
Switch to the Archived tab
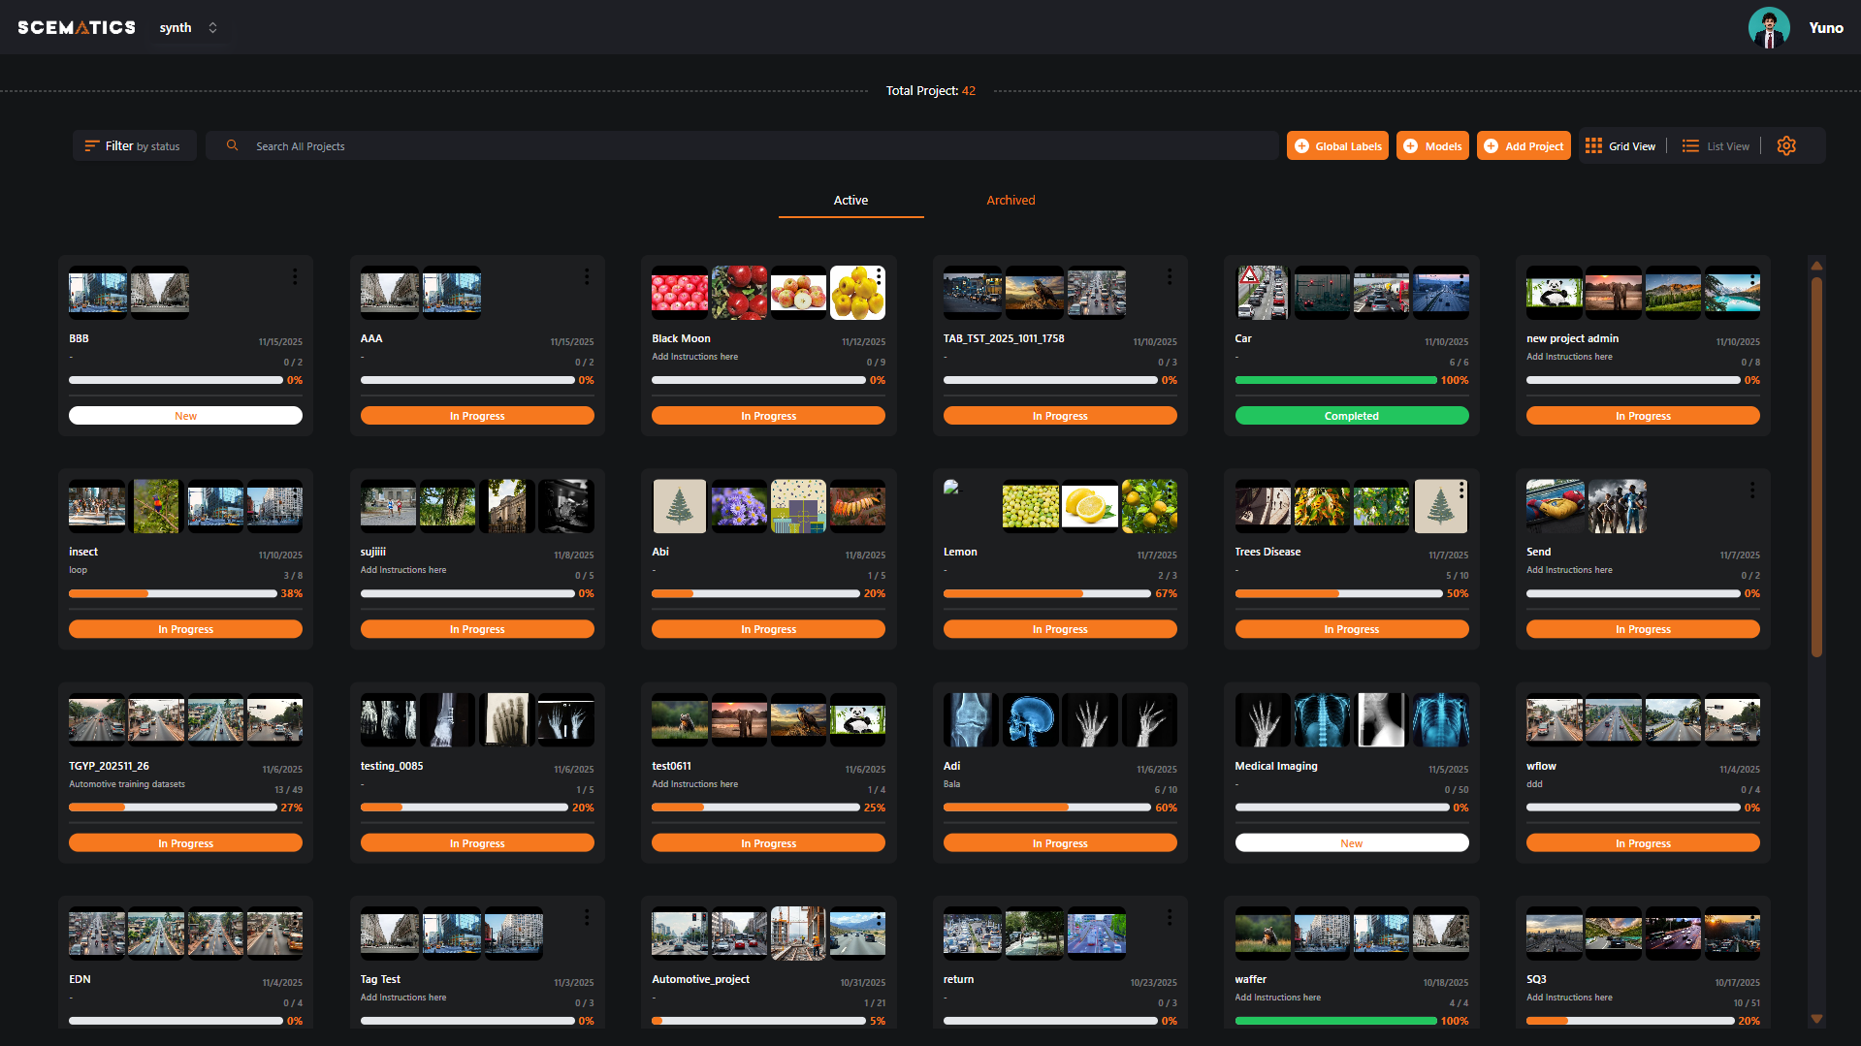1010,200
